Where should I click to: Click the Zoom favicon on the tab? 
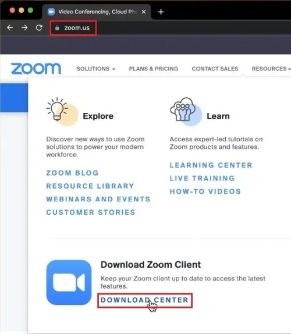click(x=51, y=12)
